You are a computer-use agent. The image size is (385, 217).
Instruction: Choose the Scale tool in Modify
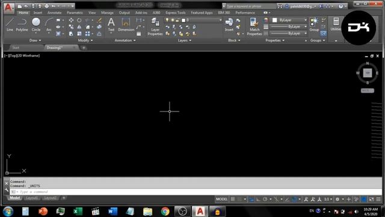coord(79,34)
